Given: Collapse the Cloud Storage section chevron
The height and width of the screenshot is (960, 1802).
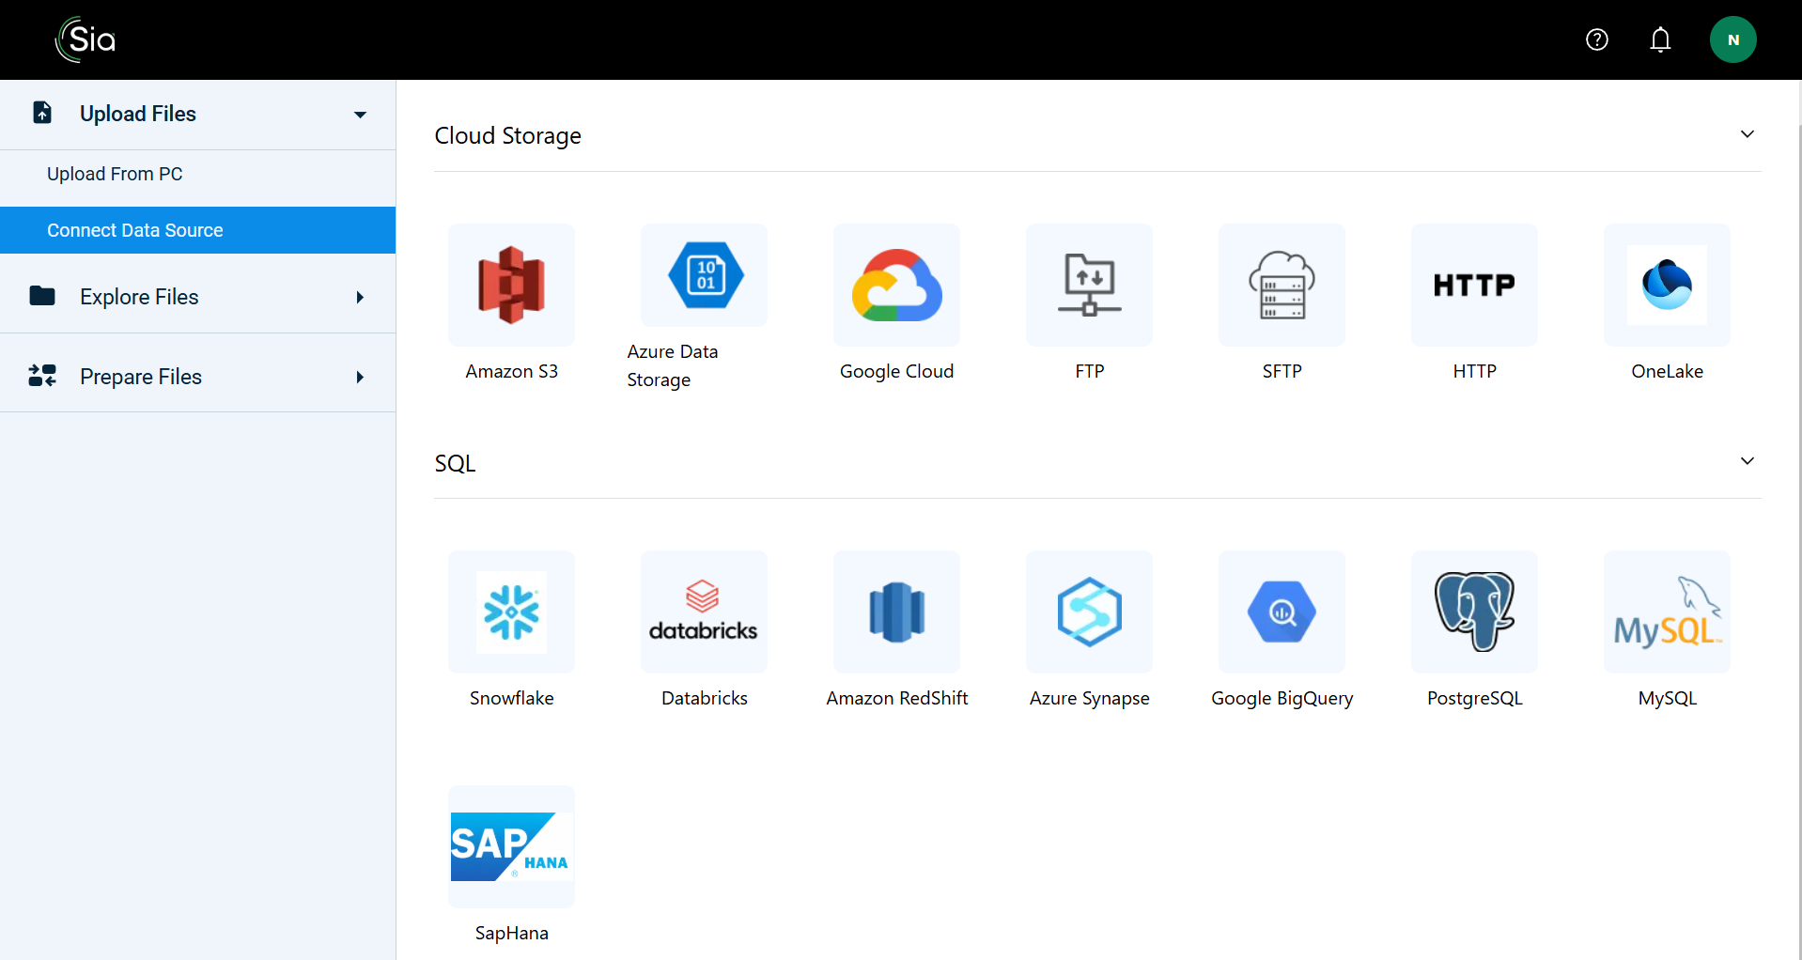Looking at the screenshot, I should tap(1747, 134).
